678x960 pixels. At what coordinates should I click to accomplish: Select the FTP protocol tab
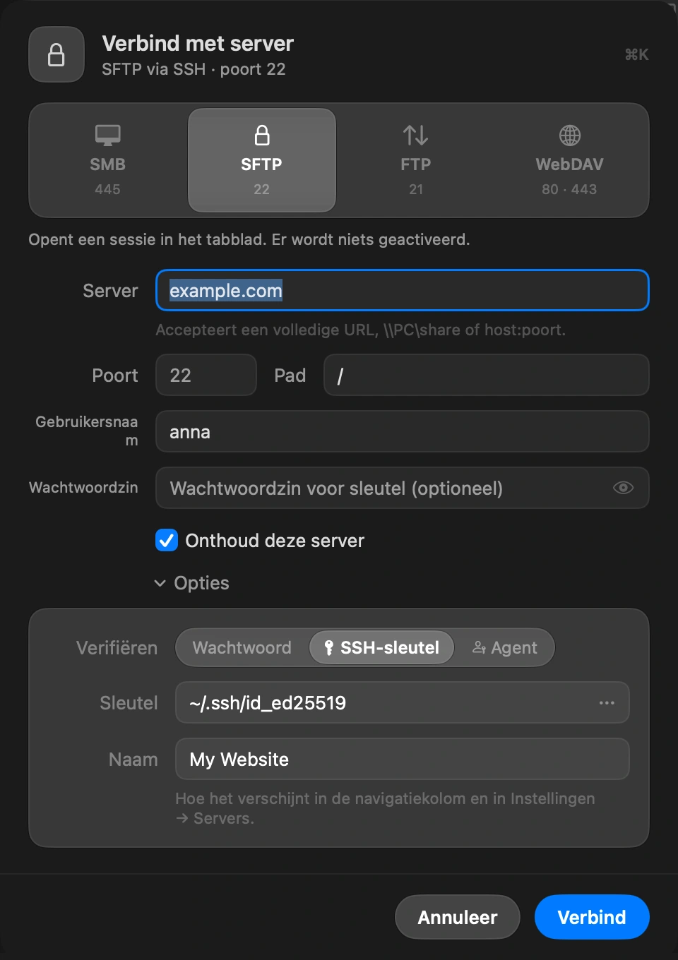416,160
